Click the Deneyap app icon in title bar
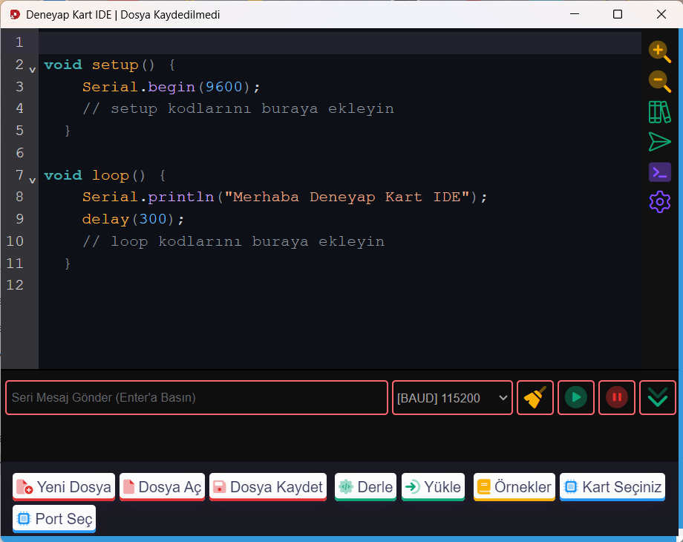The width and height of the screenshot is (683, 542). point(15,14)
